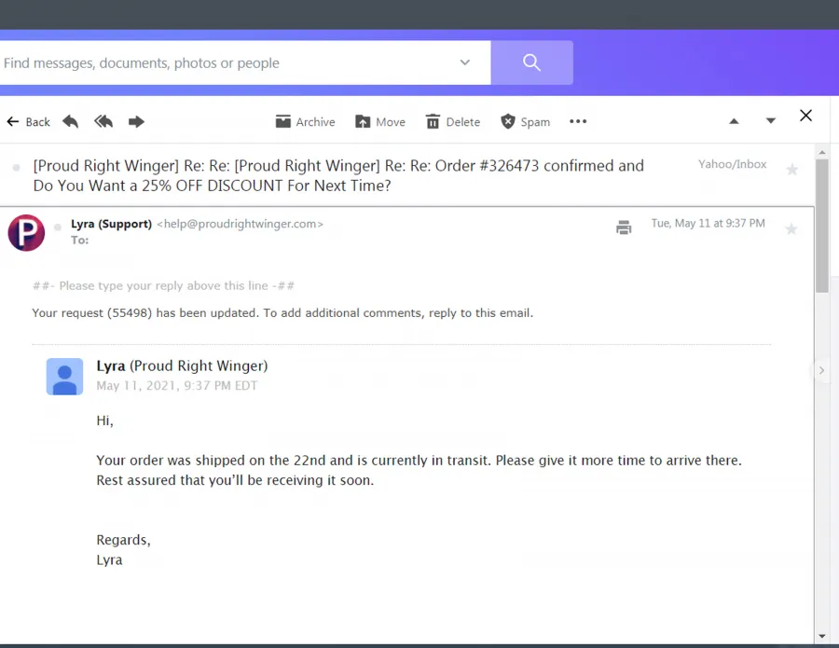Click the vertical scrollbar thumb
Image resolution: width=839 pixels, height=648 pixels.
point(822,226)
